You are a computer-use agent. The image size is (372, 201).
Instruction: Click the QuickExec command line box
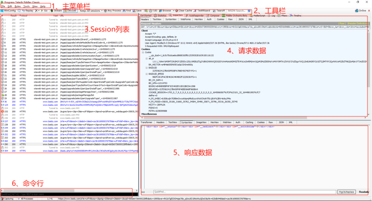(69, 194)
